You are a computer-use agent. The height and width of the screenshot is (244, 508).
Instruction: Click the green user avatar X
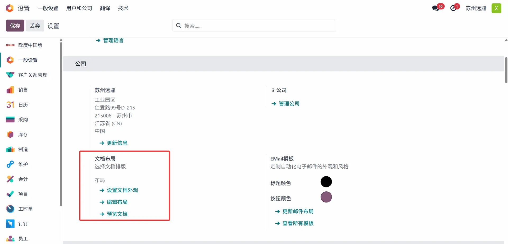(496, 8)
